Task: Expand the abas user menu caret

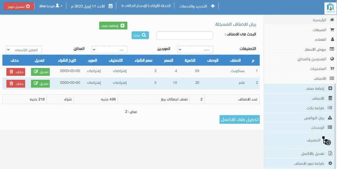Action: tap(61, 6)
